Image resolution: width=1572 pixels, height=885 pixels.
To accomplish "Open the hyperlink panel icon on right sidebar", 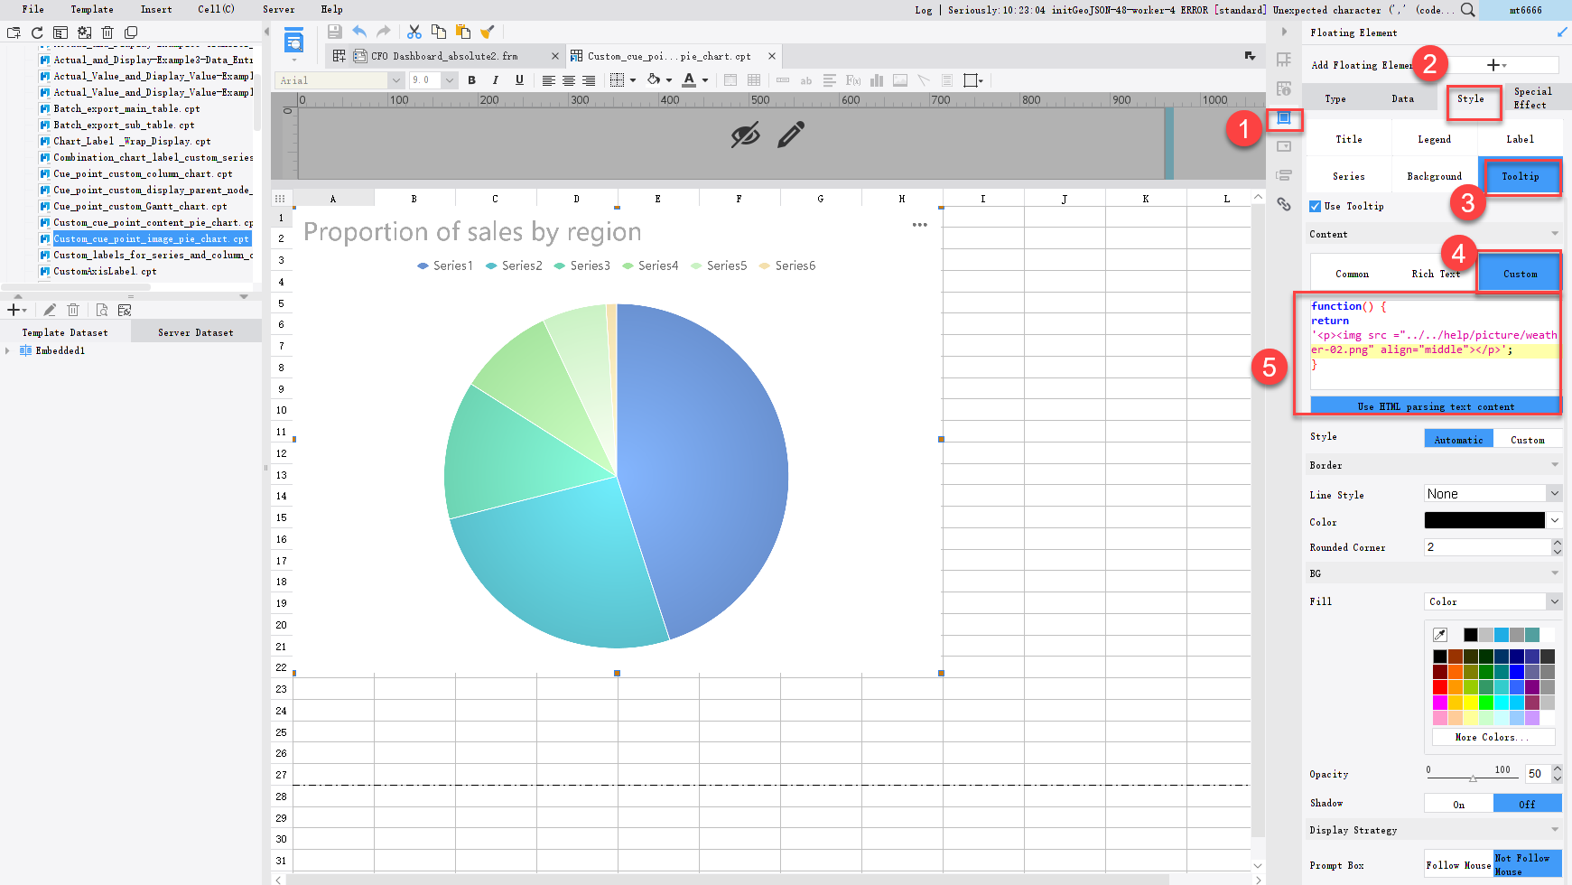I will (1284, 204).
